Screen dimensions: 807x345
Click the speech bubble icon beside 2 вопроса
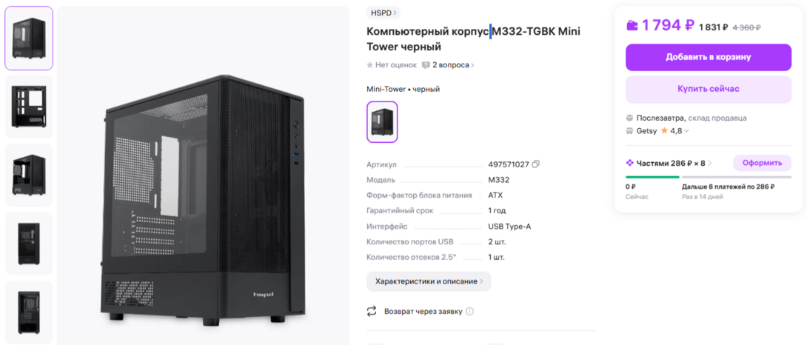coord(426,65)
